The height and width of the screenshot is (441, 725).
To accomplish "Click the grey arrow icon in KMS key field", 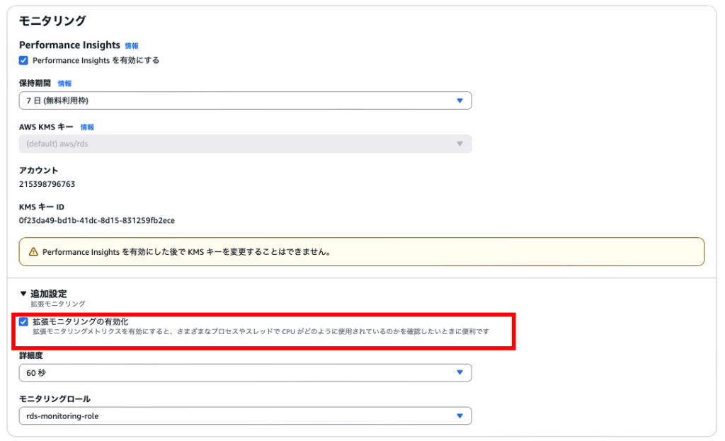I will coord(459,144).
